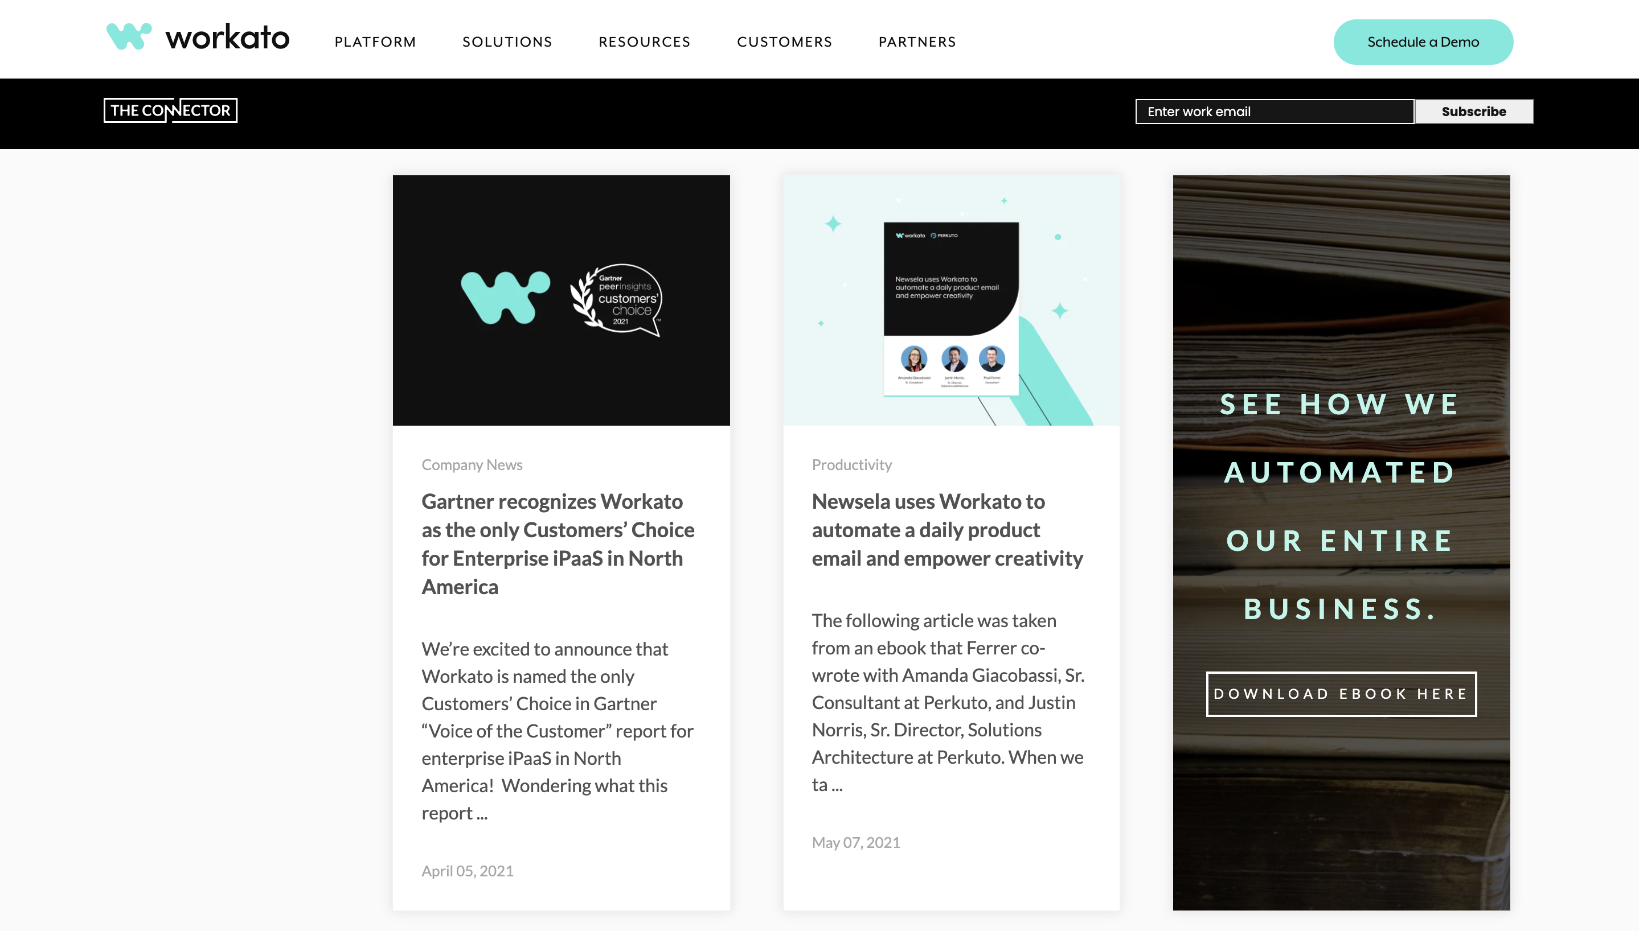Click the See How We Automated banner text

pos(1340,506)
